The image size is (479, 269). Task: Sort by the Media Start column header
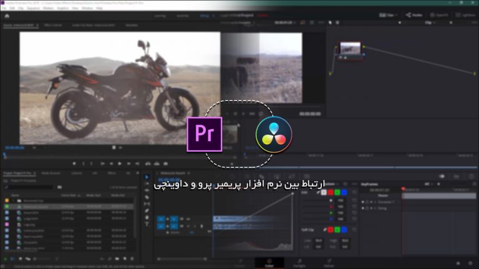[x=94, y=195]
